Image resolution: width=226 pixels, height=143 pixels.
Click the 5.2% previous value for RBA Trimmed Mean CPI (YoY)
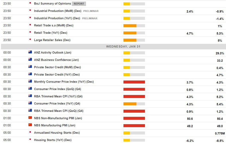point(220,97)
